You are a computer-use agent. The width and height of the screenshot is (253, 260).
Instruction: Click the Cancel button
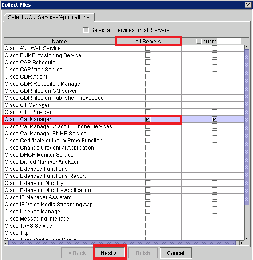coord(176,253)
